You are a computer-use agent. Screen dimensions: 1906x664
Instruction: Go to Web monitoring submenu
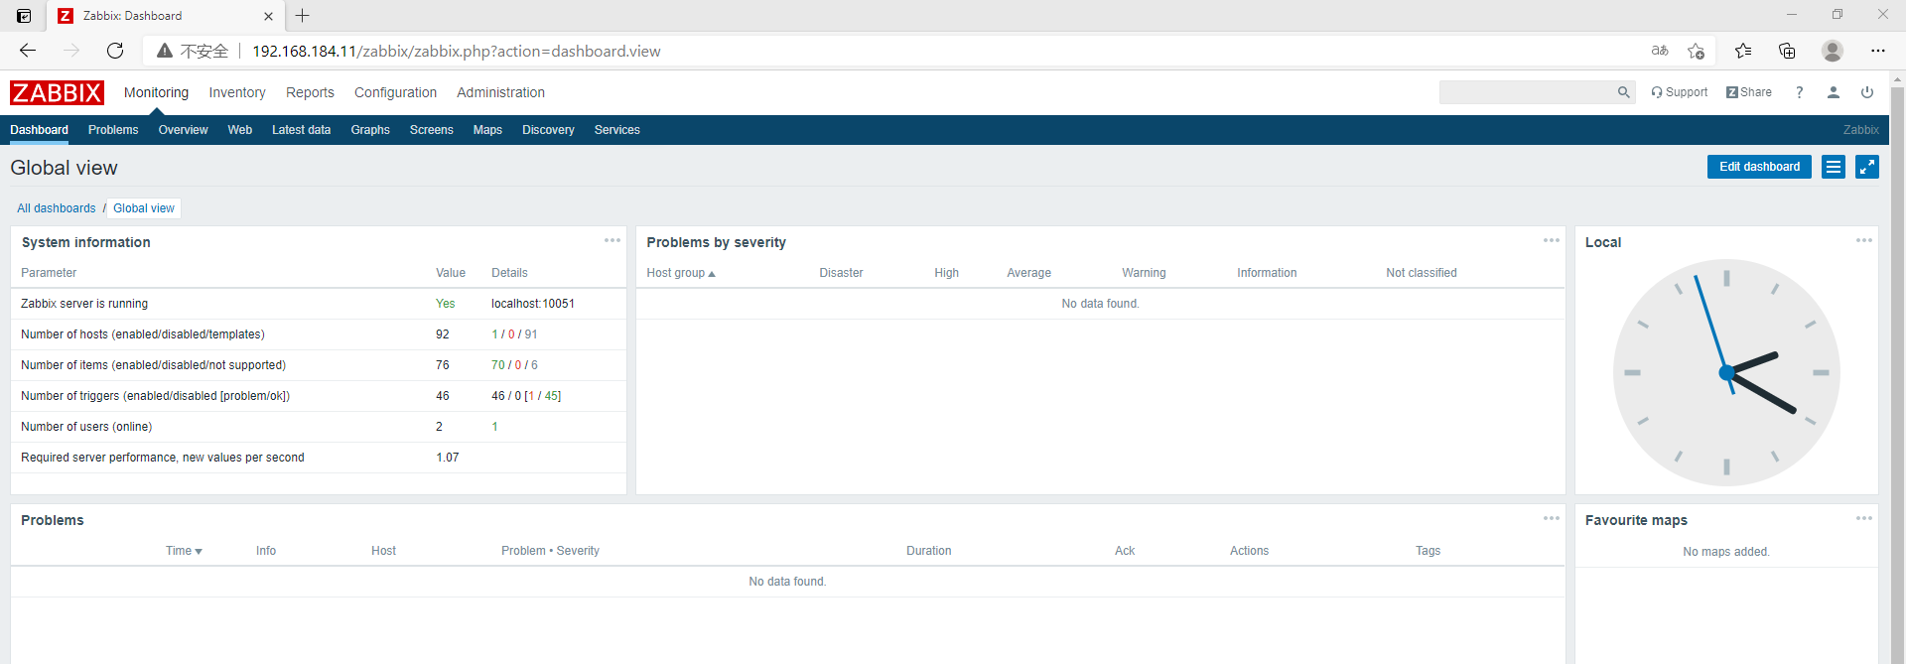tap(239, 130)
